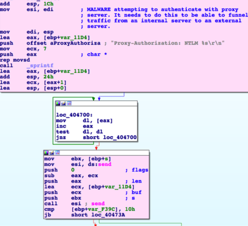This screenshot has height=226, width=248.
Task: Select the send block title bar
Action: [96, 153]
